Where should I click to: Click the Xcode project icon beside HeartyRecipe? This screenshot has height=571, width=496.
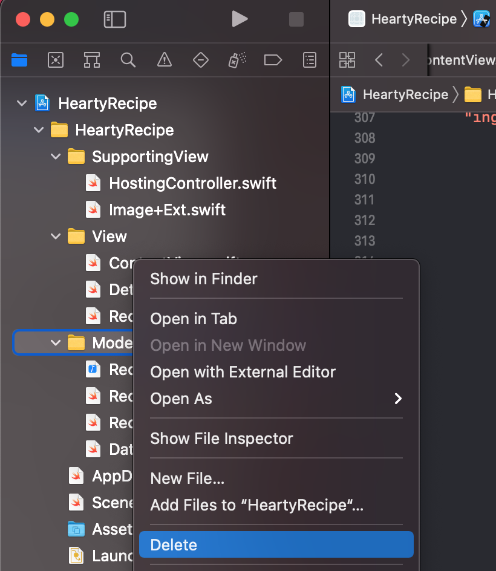pyautogui.click(x=42, y=103)
